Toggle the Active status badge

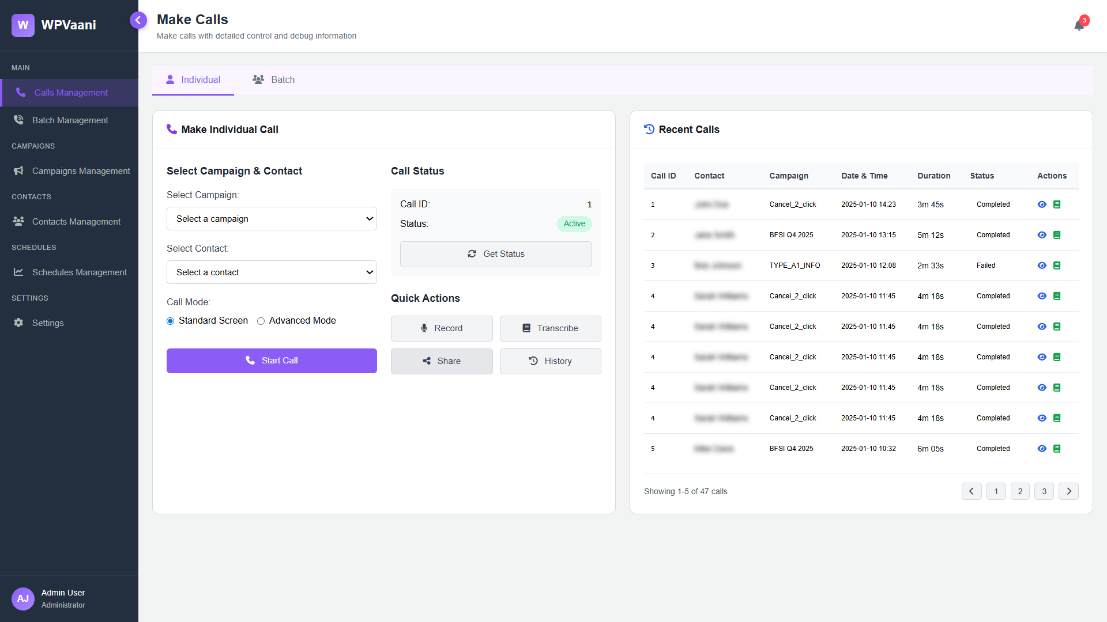[574, 224]
